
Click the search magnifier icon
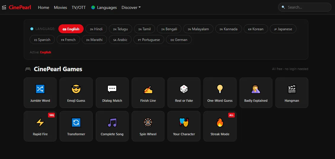coord(283,7)
